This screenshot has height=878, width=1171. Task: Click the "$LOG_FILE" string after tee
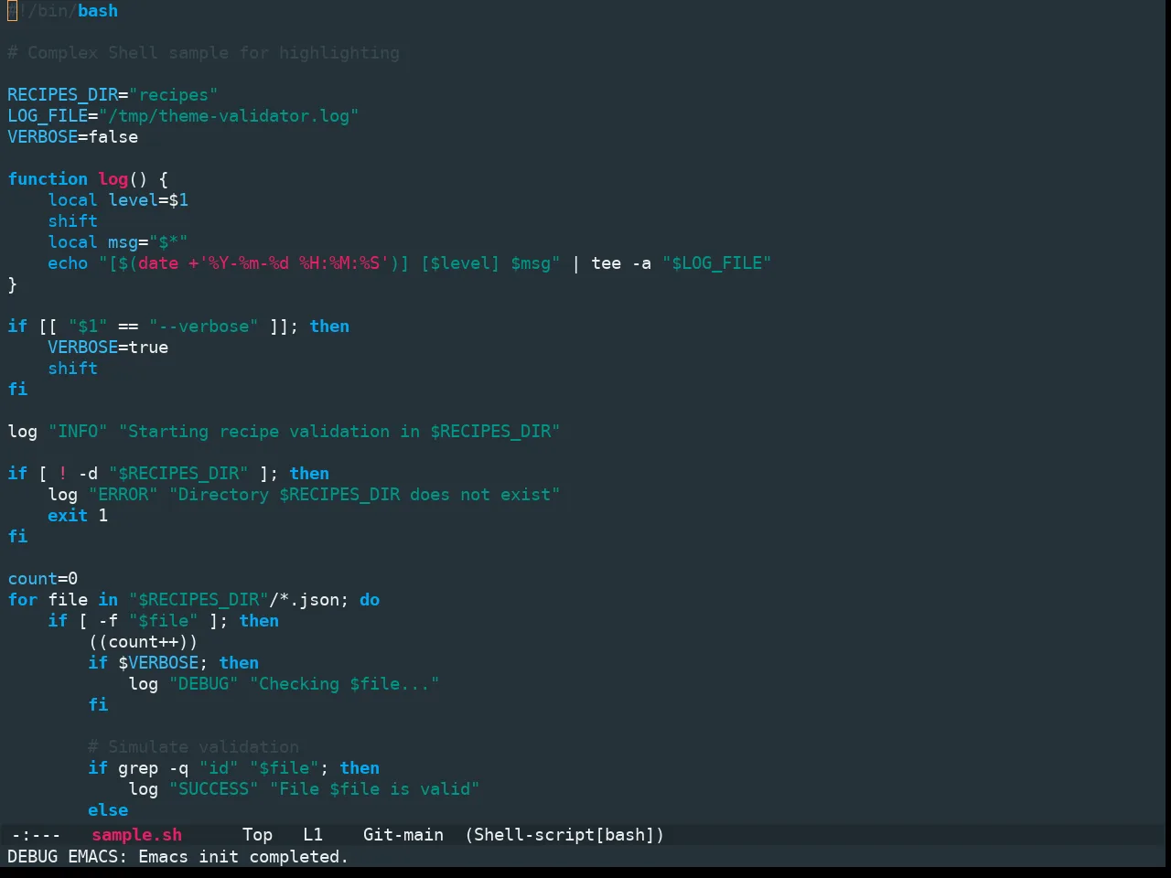(716, 263)
